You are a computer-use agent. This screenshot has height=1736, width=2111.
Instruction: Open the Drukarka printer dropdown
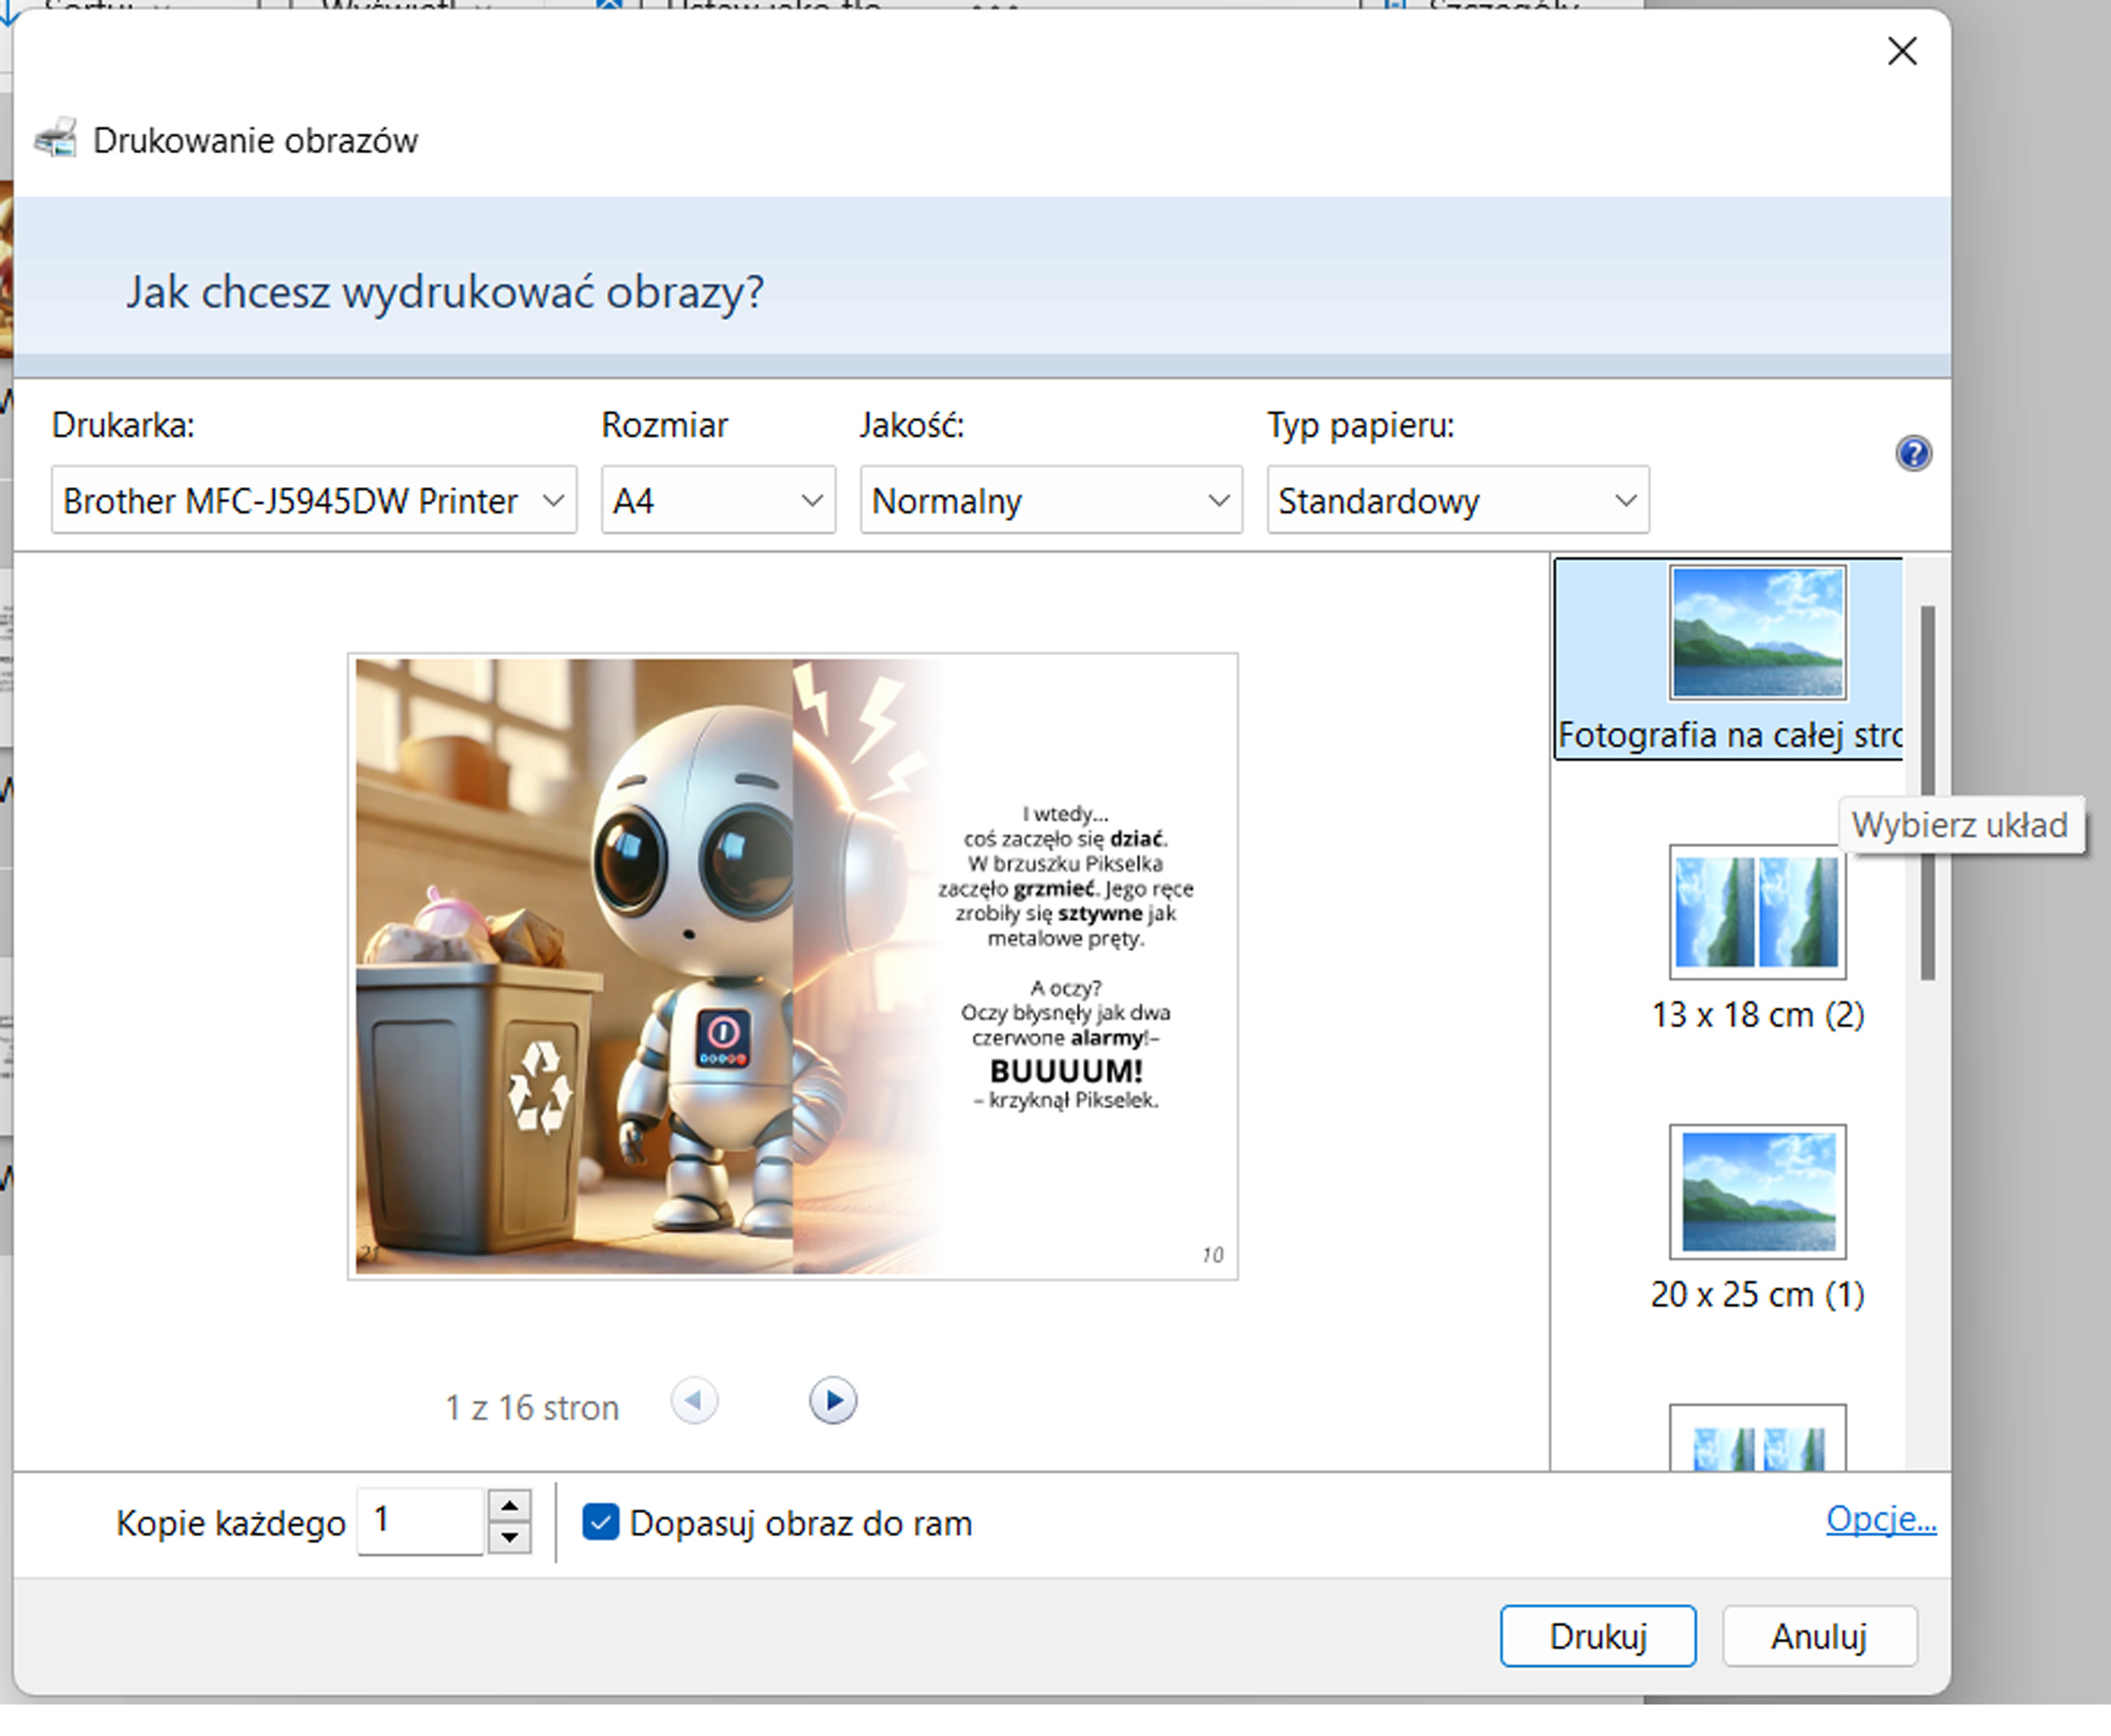pos(313,500)
